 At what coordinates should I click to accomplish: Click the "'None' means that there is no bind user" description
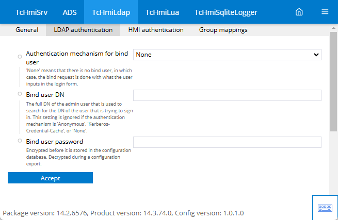point(79,77)
